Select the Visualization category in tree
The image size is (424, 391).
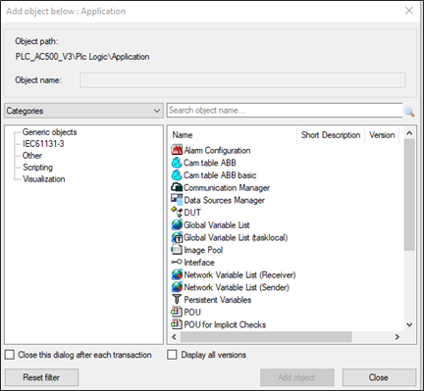coord(43,179)
